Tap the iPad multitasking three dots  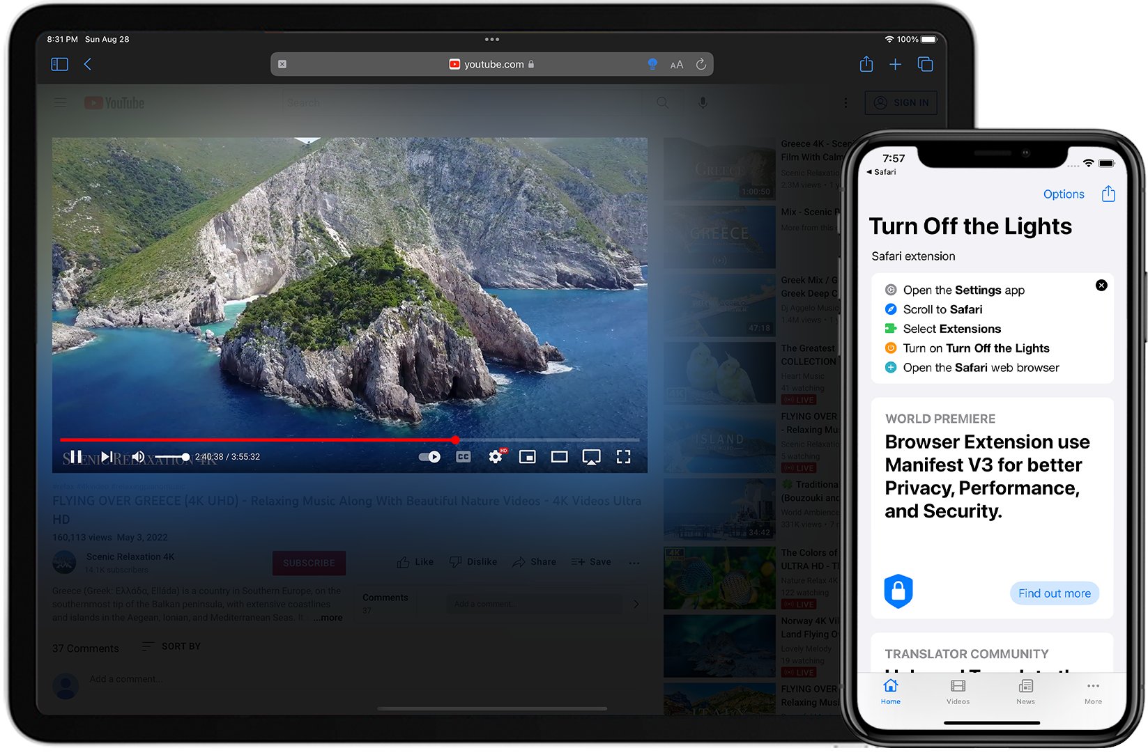(492, 39)
